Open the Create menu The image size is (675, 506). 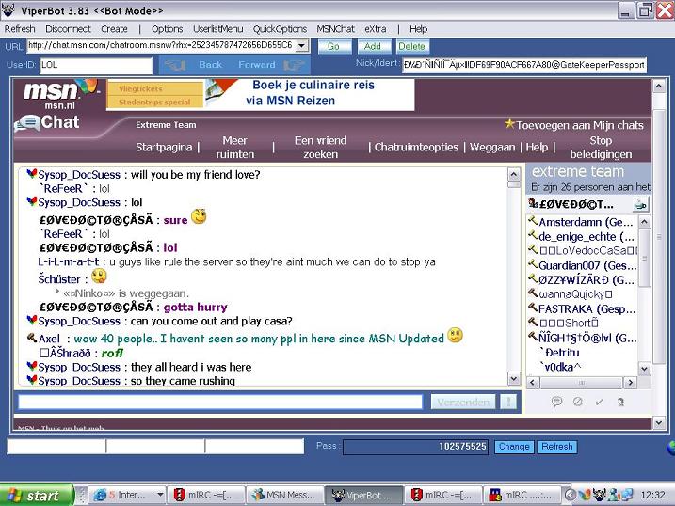pos(114,29)
